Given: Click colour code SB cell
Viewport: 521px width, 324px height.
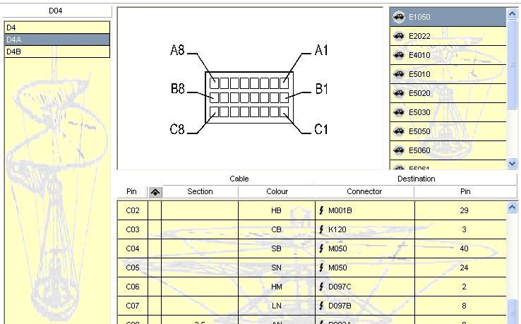Looking at the screenshot, I should click(x=277, y=248).
